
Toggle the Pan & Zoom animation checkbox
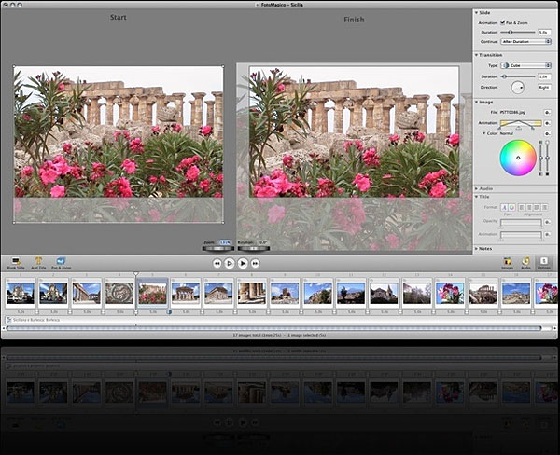[503, 22]
